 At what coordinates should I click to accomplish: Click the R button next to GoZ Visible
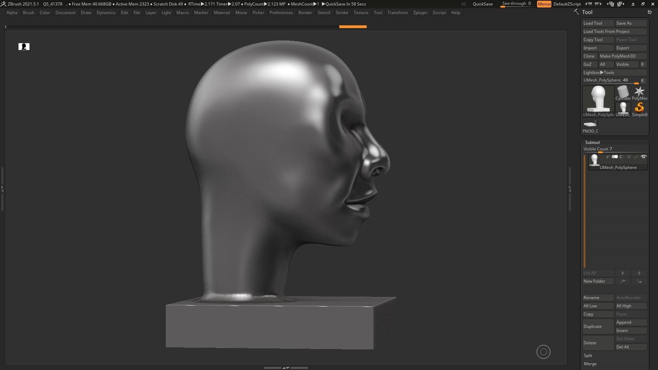click(x=643, y=64)
